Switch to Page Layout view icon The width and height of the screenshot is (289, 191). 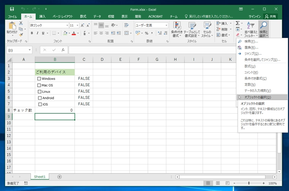coord(218,183)
